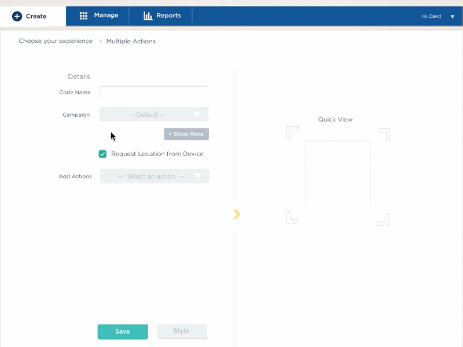Expand options with Show More

[186, 134]
